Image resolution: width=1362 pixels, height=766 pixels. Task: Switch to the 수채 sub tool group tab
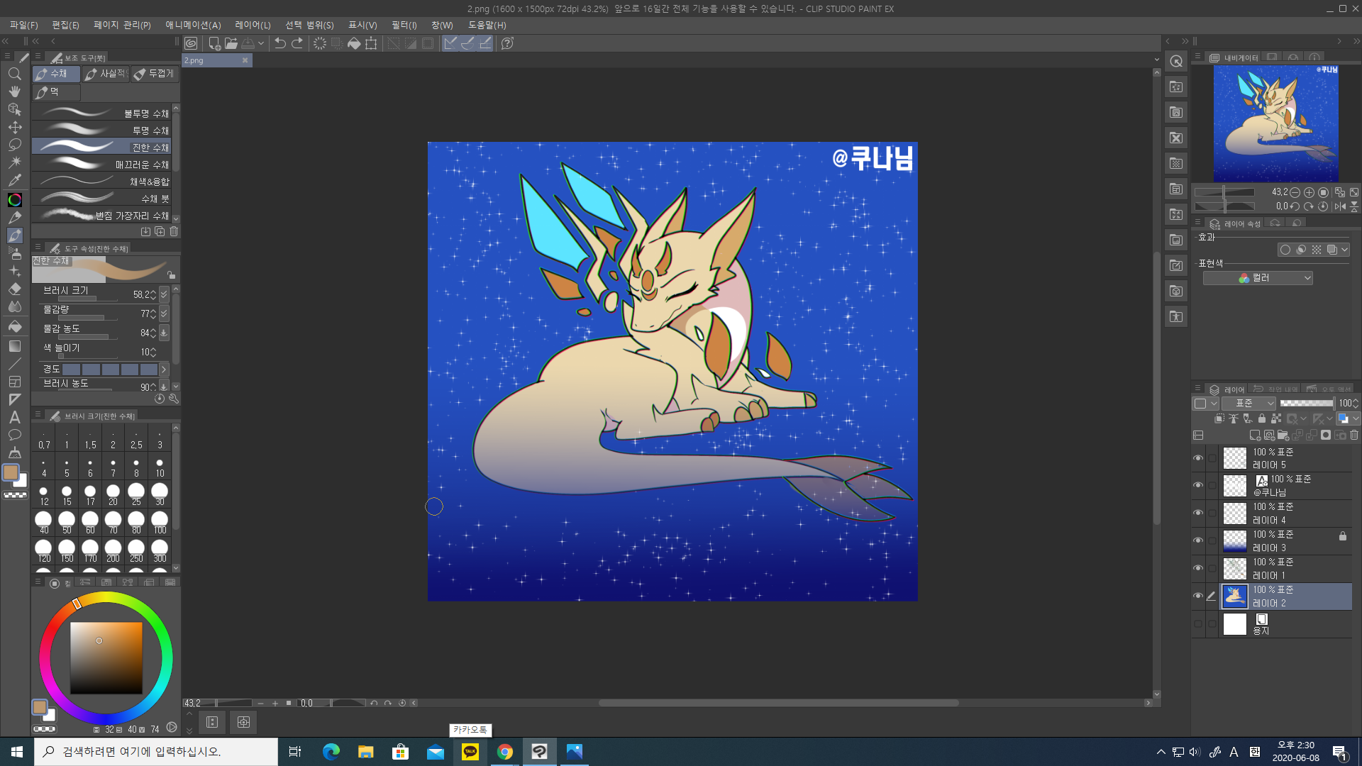(x=56, y=74)
